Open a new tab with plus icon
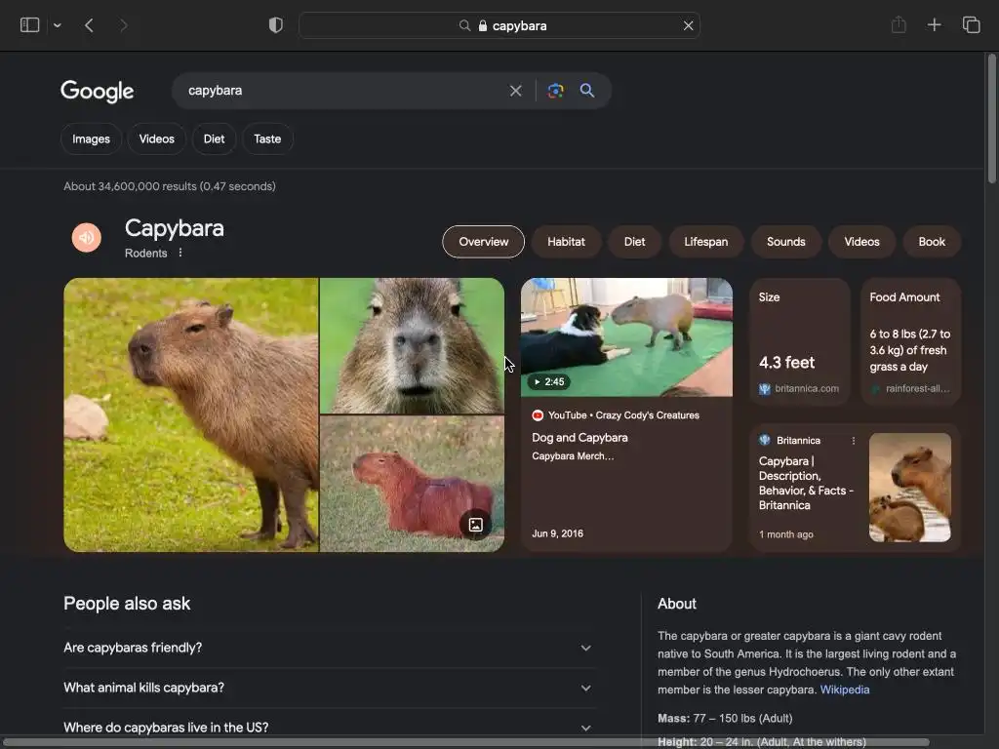999x749 pixels. [x=934, y=25]
